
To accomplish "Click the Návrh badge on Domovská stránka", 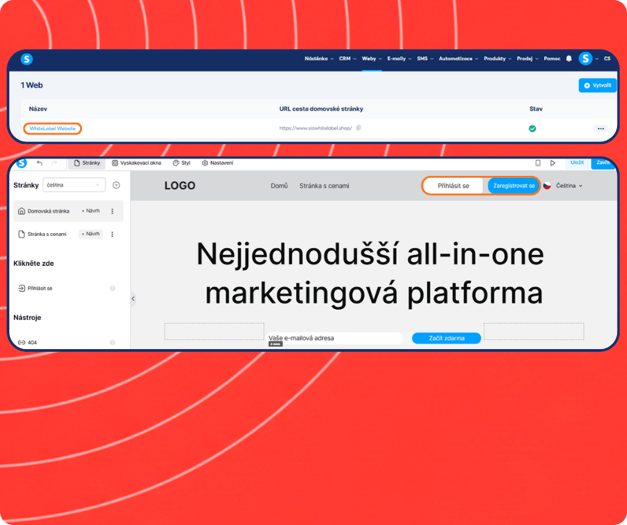I will (x=91, y=211).
